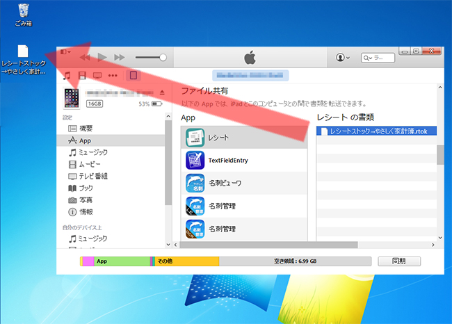Open the iTunes window menu dropdown
Viewport: 452px width, 324px height.
click(65, 52)
